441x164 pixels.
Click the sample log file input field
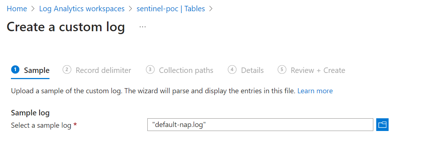260,125
